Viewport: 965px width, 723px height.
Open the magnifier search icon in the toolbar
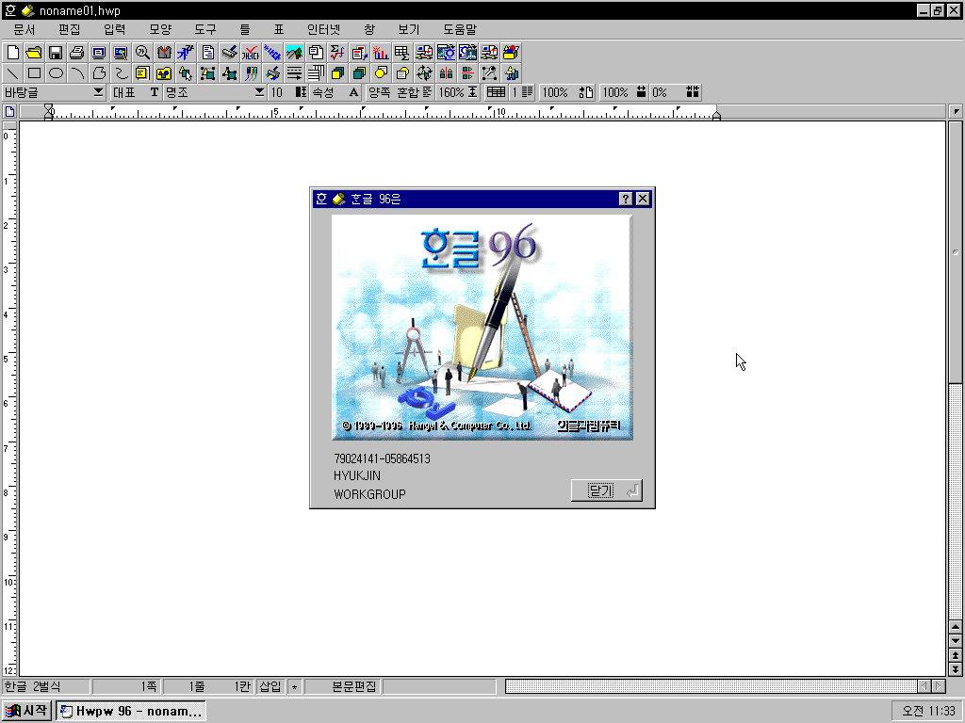coord(142,53)
